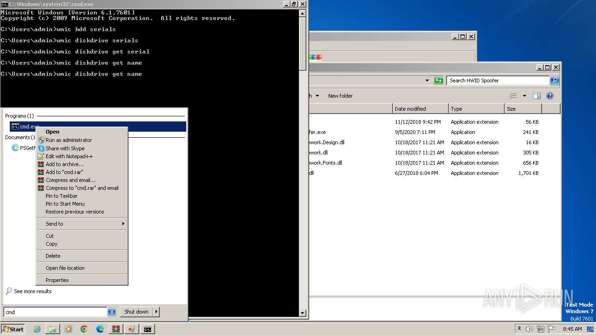This screenshot has height=335, width=596.
Task: Click the cmd.exe title bar system icon
Action: pos(5,4)
